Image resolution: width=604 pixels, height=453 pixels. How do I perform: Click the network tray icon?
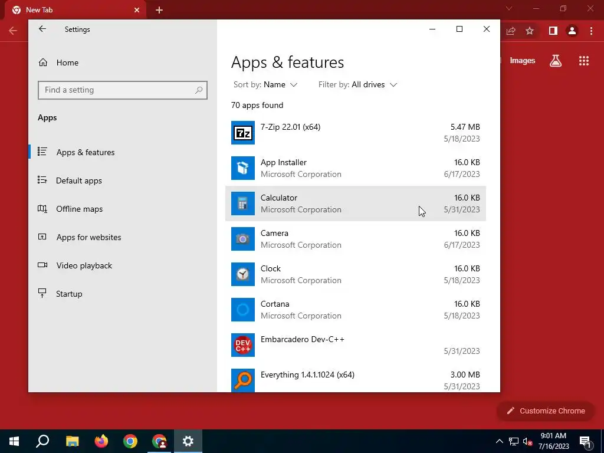click(x=514, y=441)
